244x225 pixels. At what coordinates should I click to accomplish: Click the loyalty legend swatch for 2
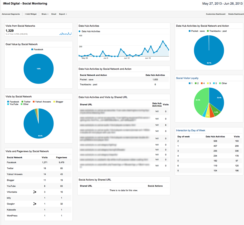click(x=196, y=83)
